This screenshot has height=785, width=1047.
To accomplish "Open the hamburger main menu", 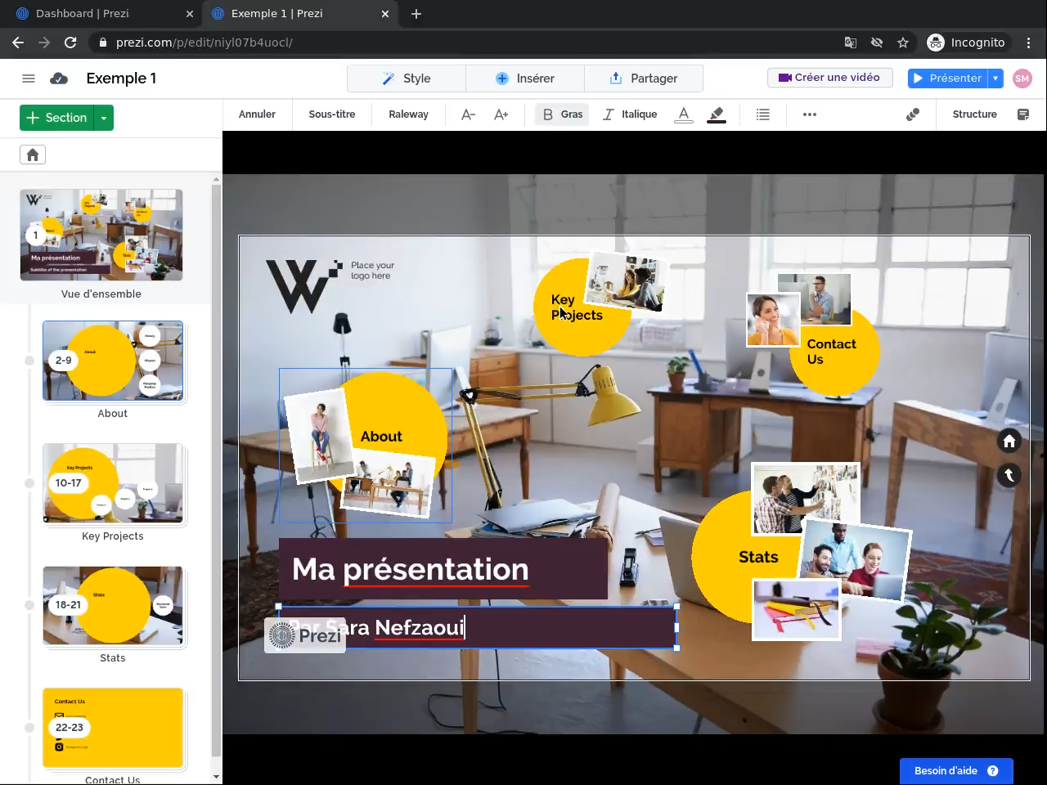I will [x=29, y=78].
